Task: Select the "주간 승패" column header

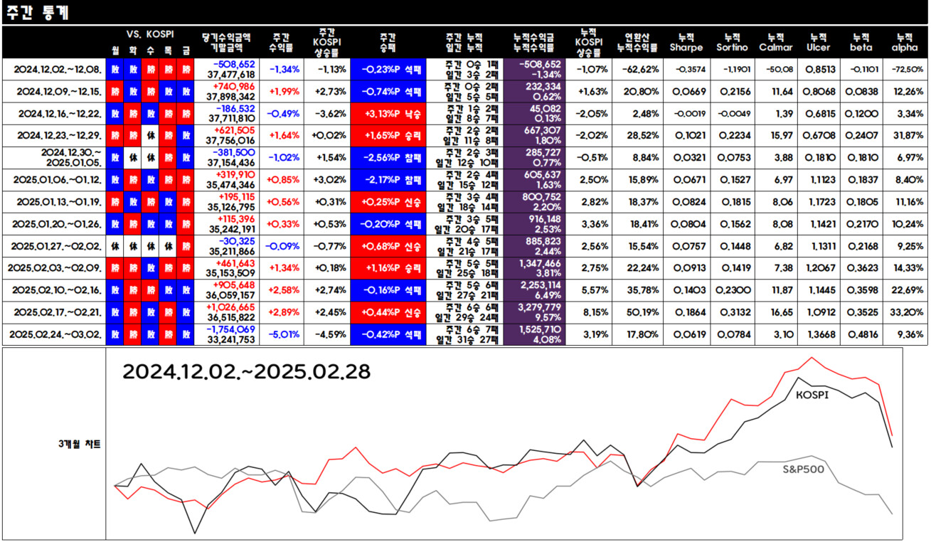Action: pyautogui.click(x=388, y=43)
